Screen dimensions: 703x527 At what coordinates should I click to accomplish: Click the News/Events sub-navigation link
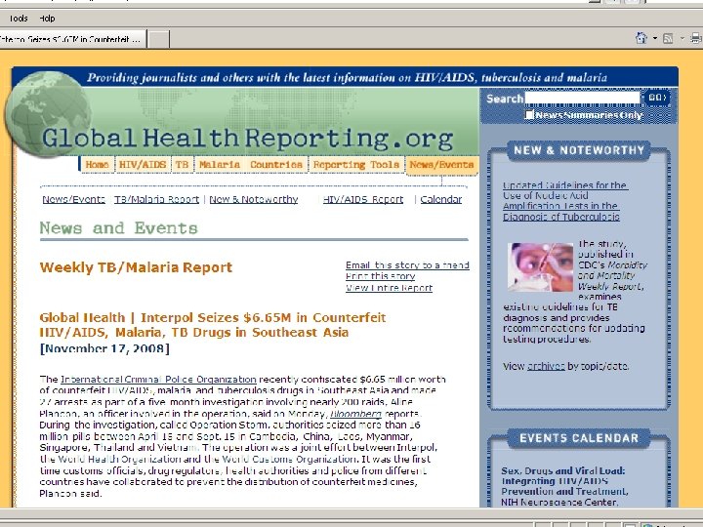point(73,199)
